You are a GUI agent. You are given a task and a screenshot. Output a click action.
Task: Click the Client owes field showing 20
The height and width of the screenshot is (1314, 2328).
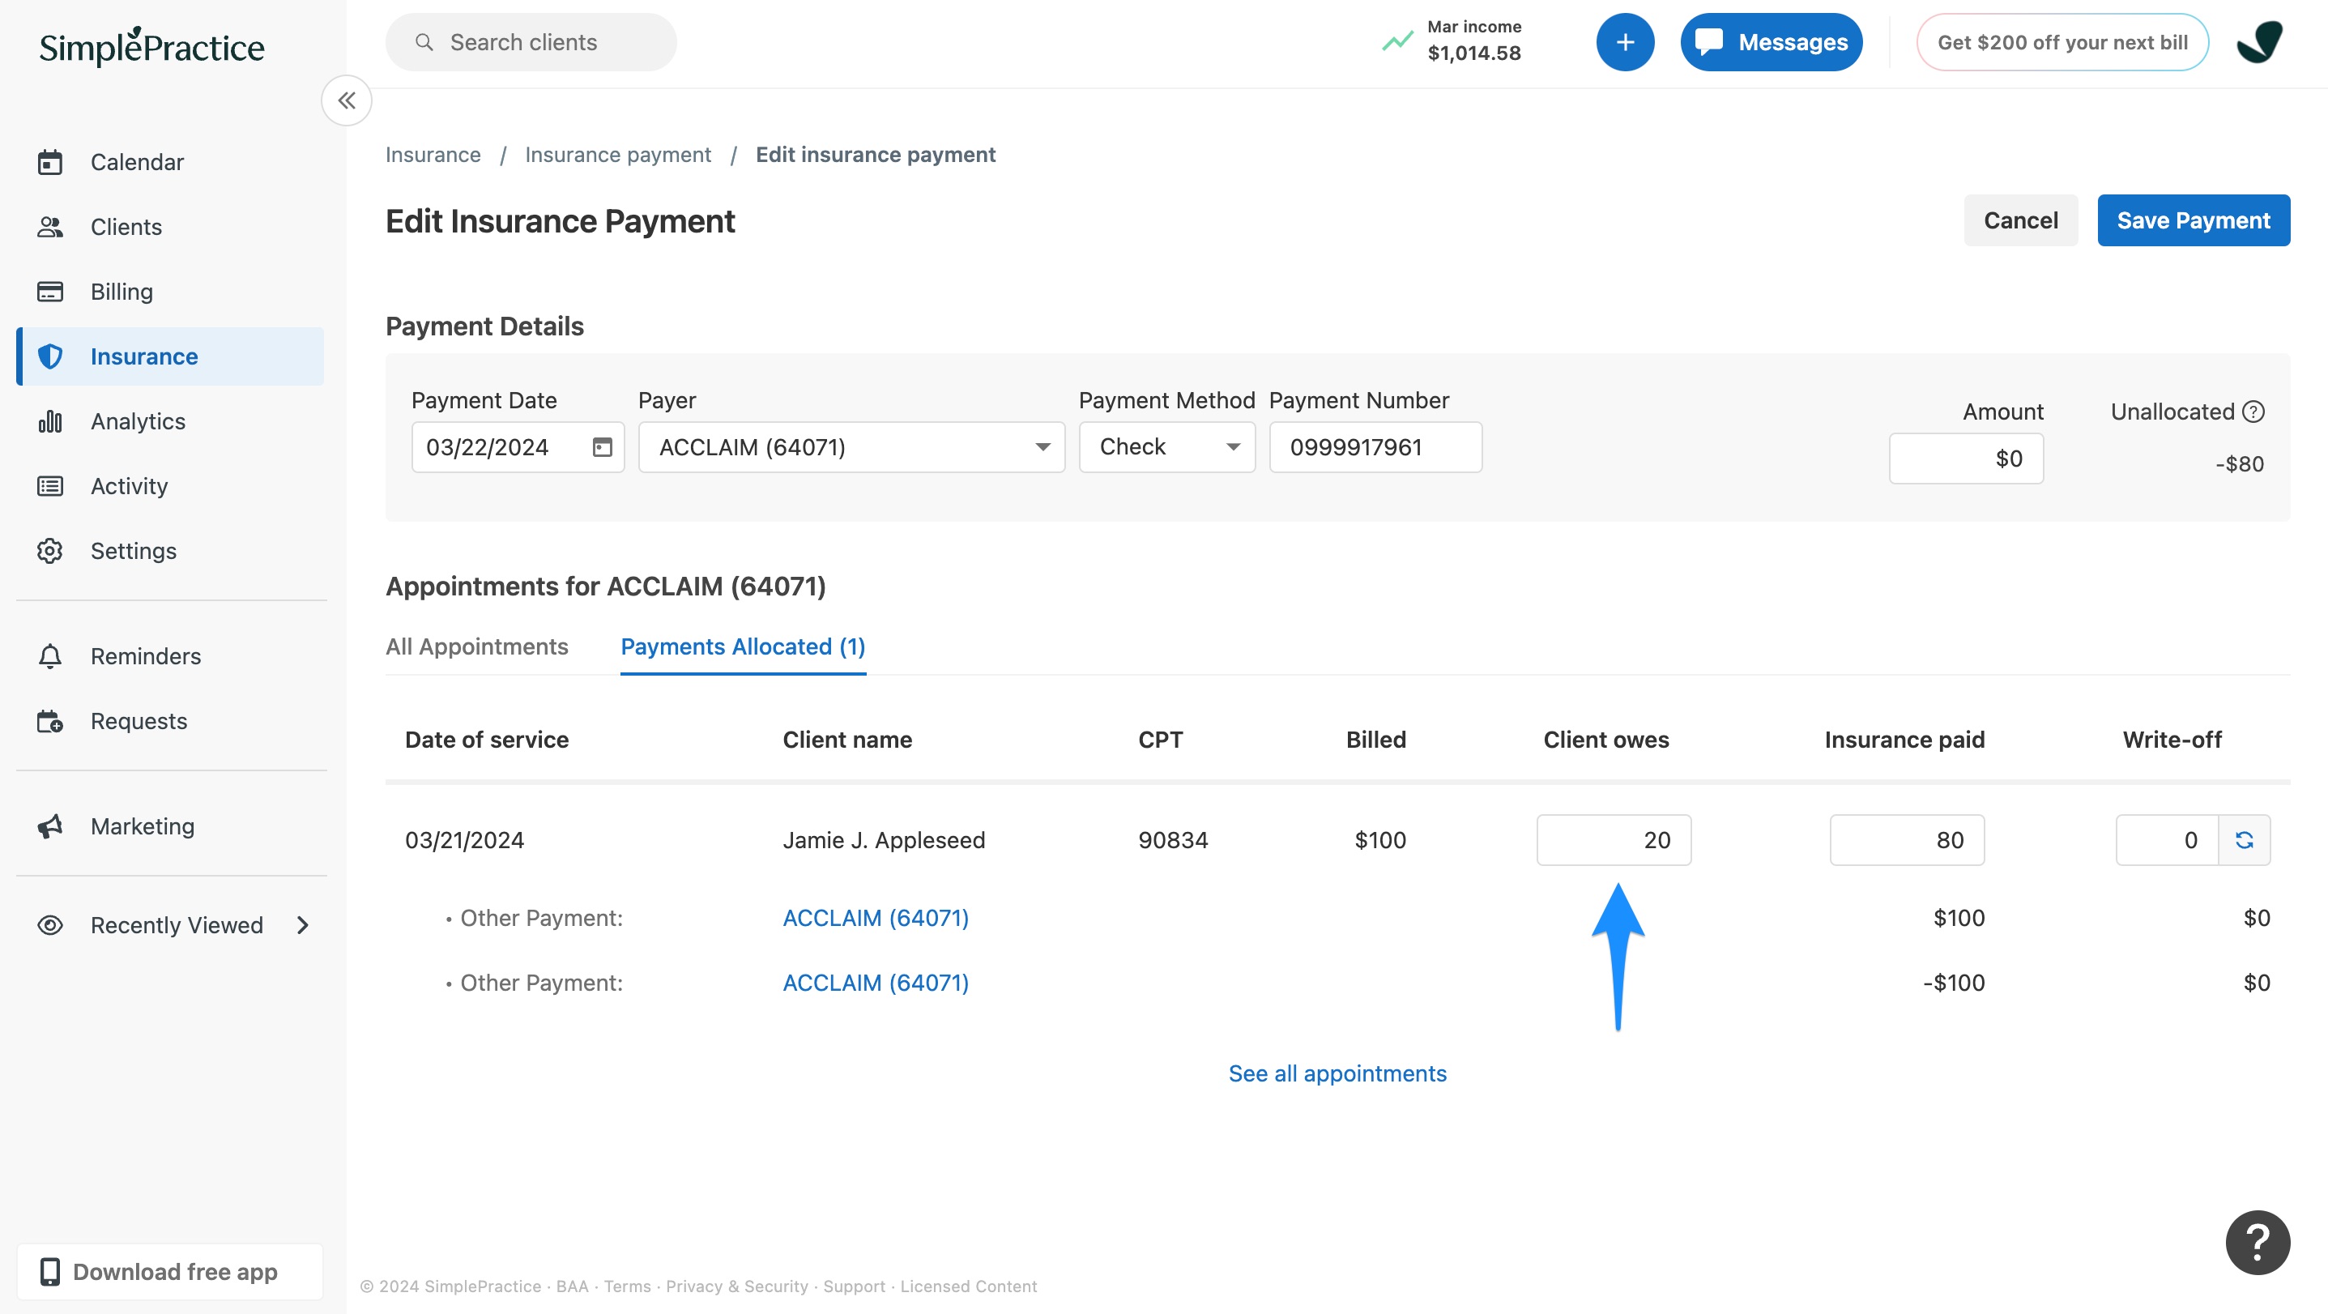1614,840
